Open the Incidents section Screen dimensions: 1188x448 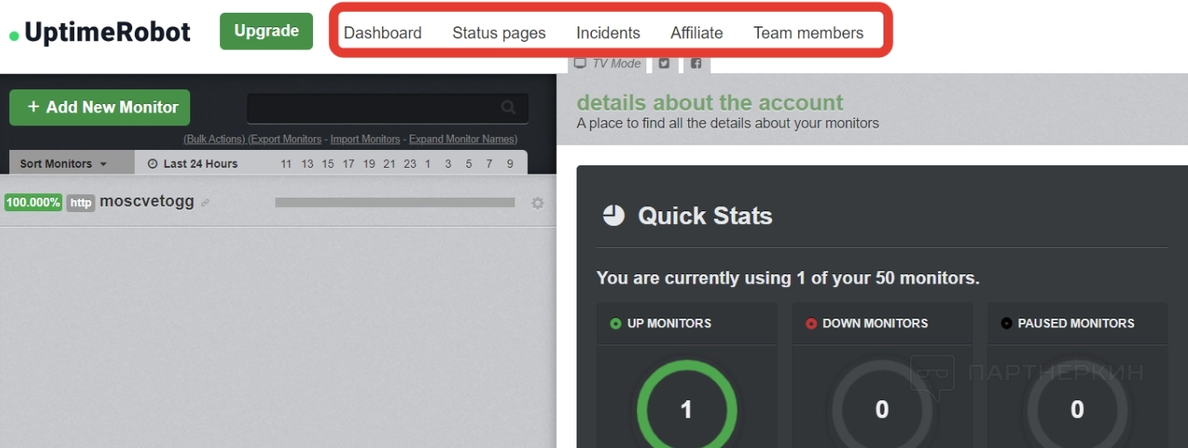pyautogui.click(x=608, y=33)
